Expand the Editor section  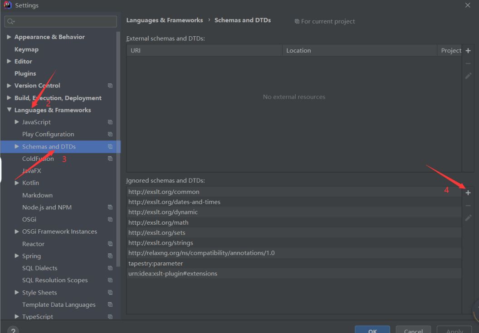pyautogui.click(x=9, y=61)
